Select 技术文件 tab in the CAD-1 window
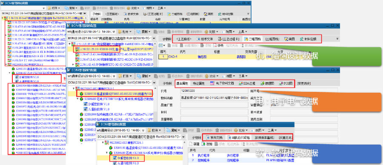 [x=205, y=39]
